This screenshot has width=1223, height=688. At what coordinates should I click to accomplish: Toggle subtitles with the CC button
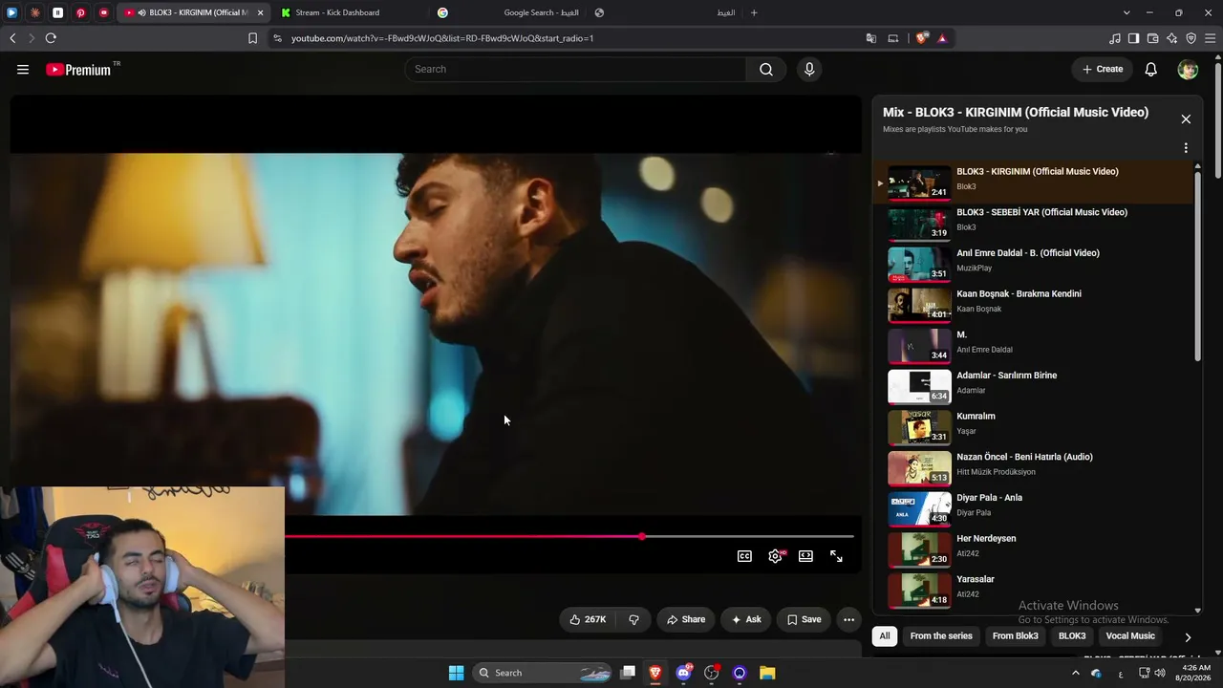coord(744,556)
